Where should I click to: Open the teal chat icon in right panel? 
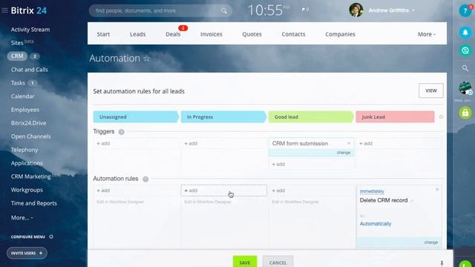(465, 50)
